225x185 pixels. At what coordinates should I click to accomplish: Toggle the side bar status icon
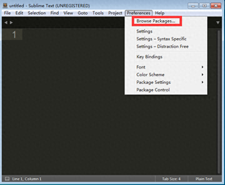point(7,179)
